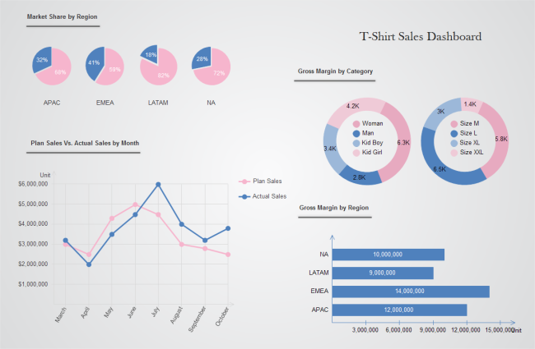Screen dimensions: 535x349
Task: Select the NA pie chart's 72% segment
Action: click(x=215, y=71)
